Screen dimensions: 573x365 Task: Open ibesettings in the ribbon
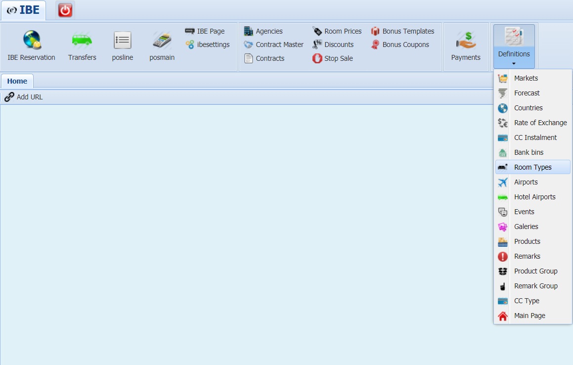click(x=208, y=45)
